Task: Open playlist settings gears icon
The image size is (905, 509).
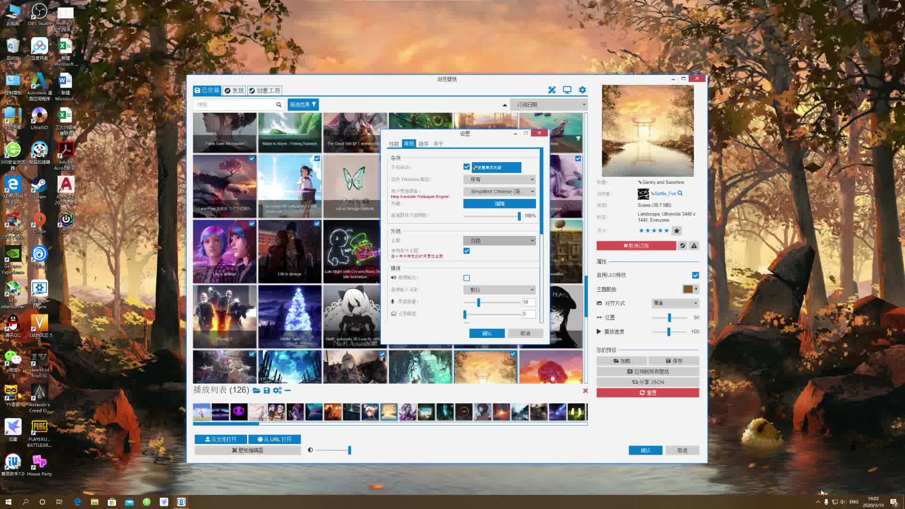Action: pos(277,390)
